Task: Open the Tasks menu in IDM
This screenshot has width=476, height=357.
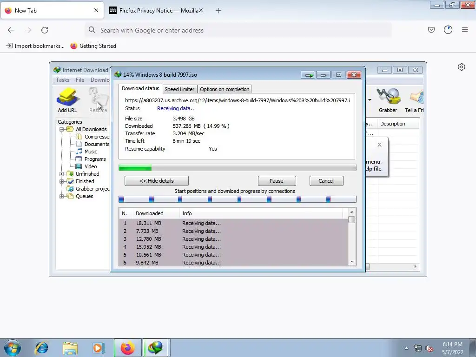Action: 63,80
